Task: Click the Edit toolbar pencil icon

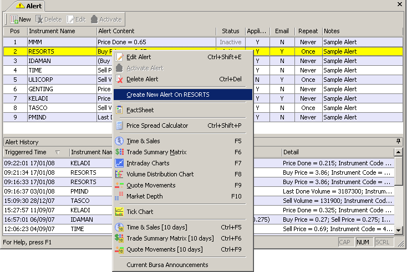Action: (x=70, y=19)
